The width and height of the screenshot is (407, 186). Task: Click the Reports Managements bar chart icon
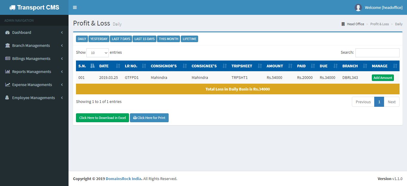coord(8,71)
